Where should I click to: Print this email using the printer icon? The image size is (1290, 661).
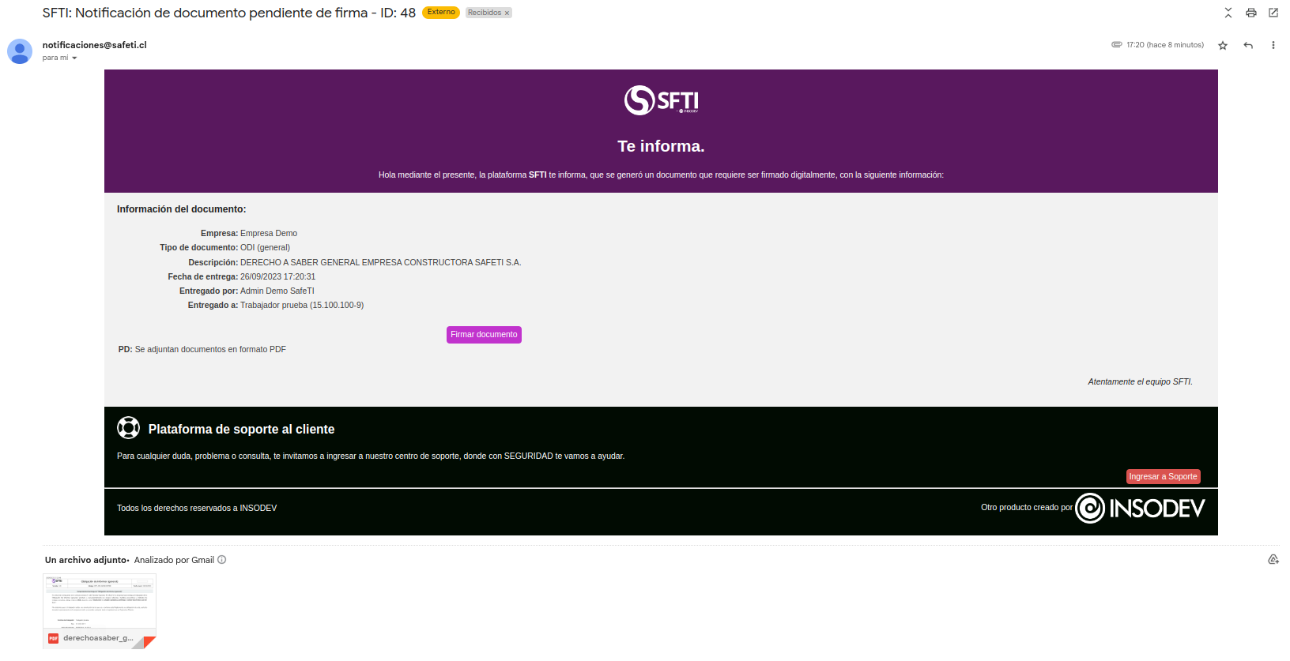pos(1251,13)
